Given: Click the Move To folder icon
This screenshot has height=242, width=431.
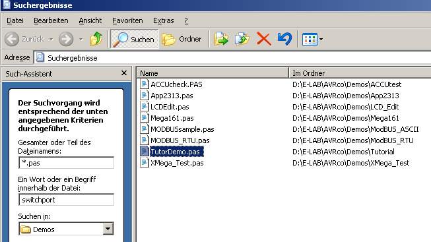Looking at the screenshot, I should point(221,39).
